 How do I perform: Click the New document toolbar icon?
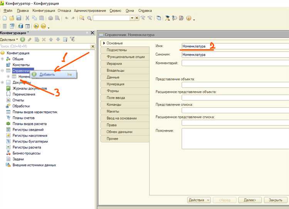[x=5, y=18]
